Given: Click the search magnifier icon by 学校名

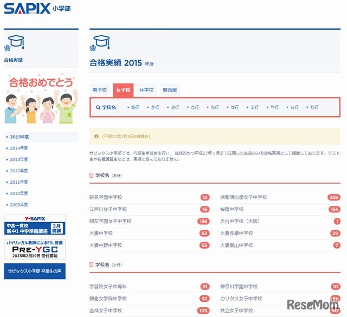Looking at the screenshot, I should 98,107.
